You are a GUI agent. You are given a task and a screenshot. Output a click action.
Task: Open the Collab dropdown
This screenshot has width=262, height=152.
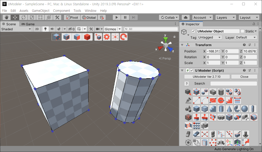pyautogui.click(x=169, y=17)
